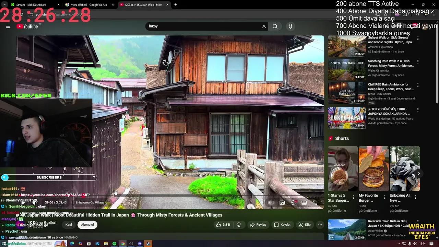Start voice search with the microphone icon
The image size is (439, 247).
point(290,26)
